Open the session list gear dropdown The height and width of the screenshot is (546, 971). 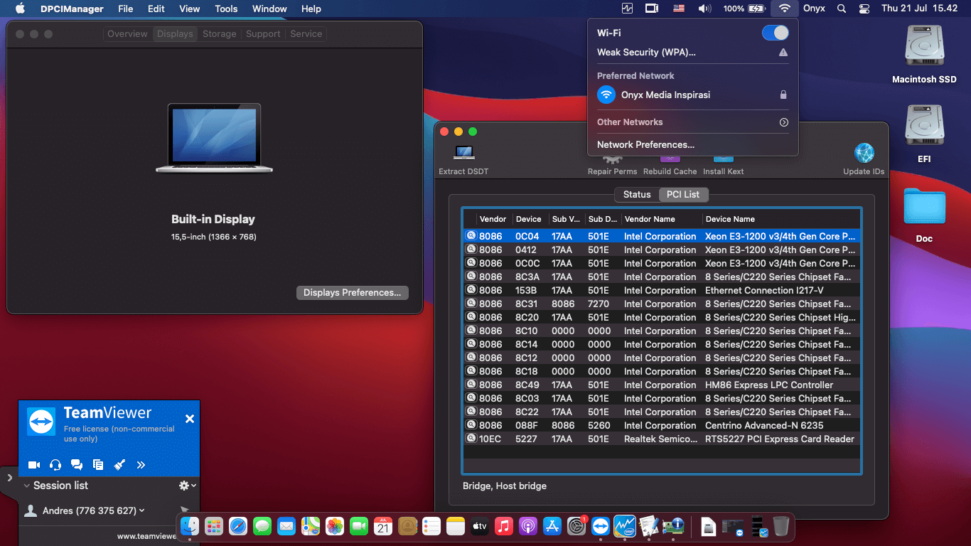coord(187,486)
